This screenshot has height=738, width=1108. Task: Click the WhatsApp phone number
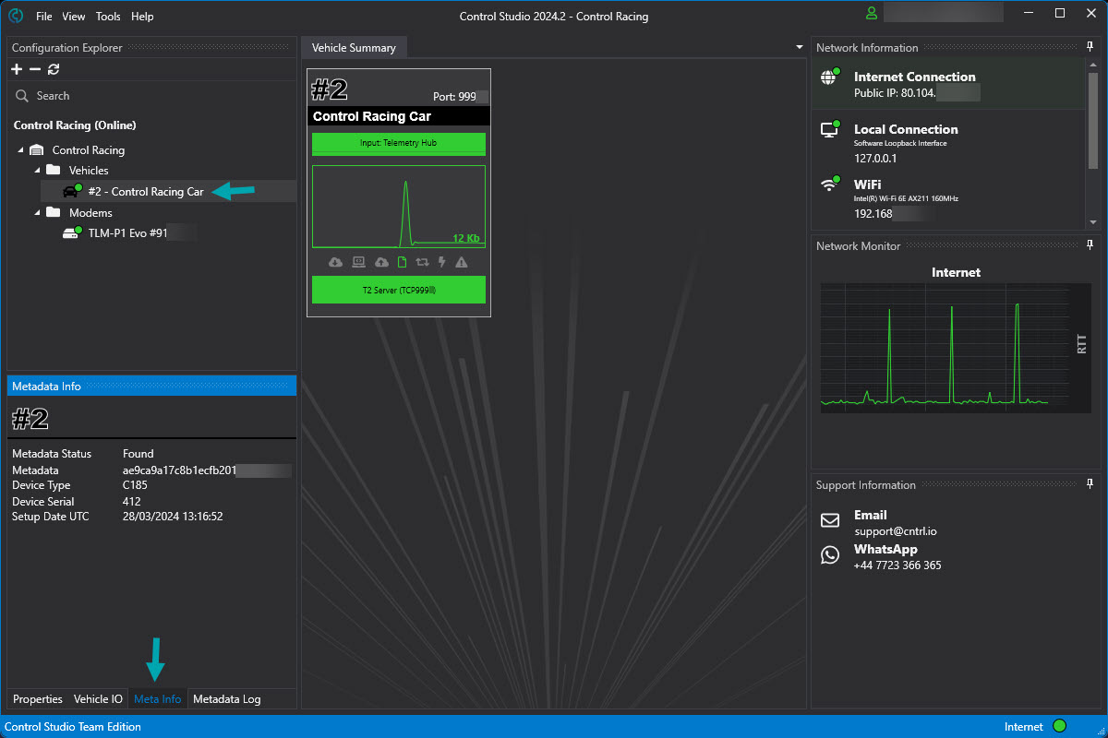pos(897,565)
